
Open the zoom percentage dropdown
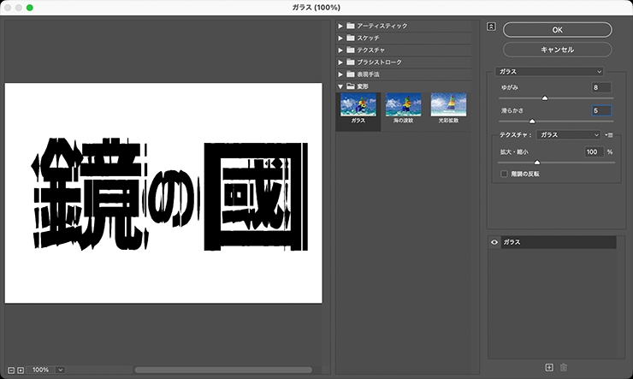[x=60, y=370]
